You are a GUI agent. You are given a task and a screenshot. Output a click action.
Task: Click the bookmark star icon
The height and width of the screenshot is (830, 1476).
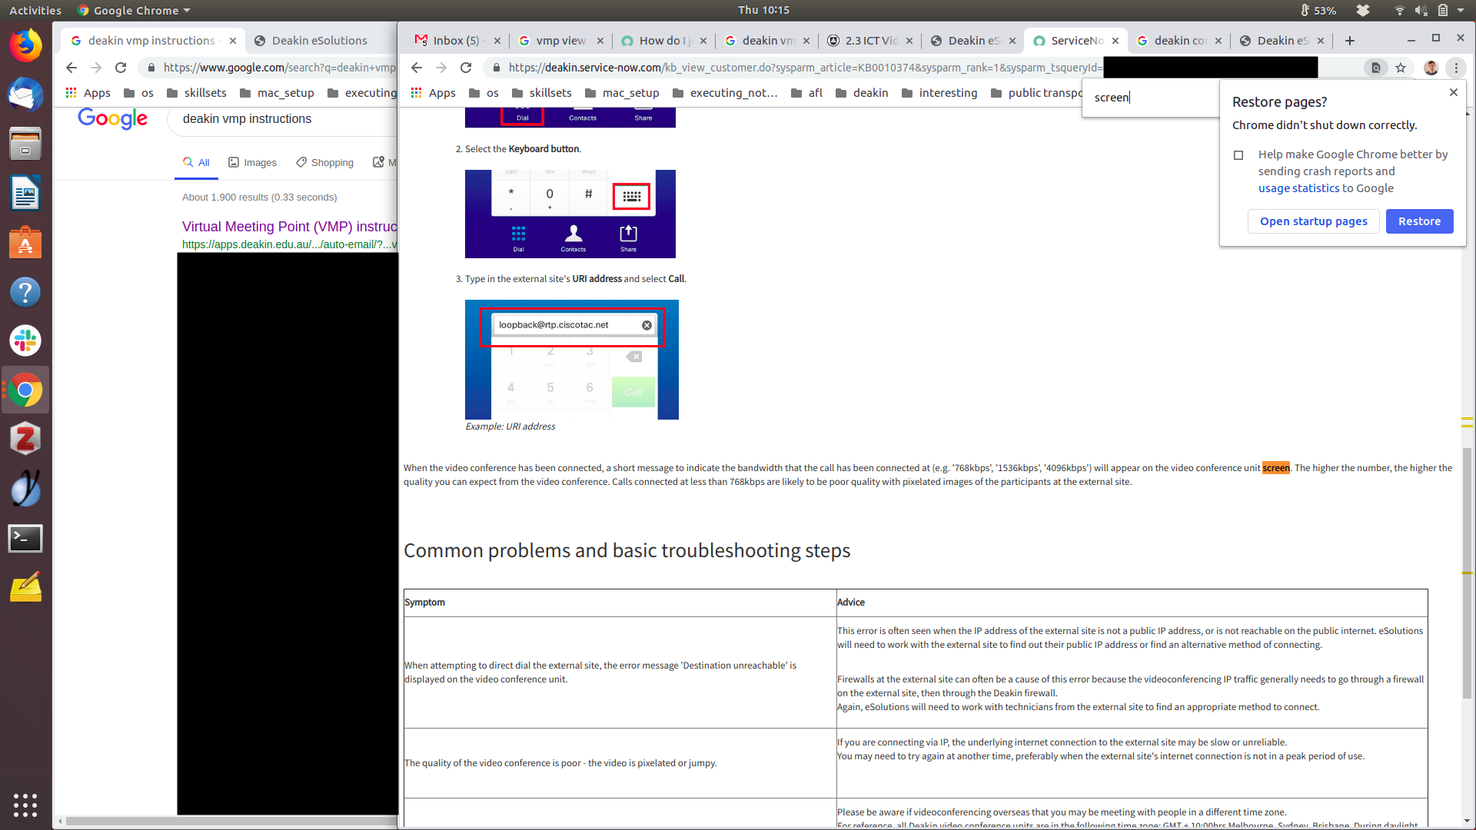(1401, 68)
